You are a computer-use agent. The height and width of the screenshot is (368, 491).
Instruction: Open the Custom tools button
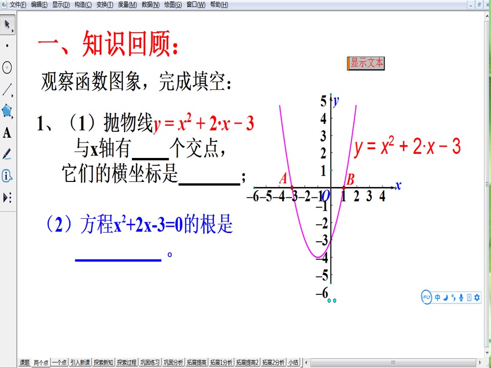pos(7,198)
